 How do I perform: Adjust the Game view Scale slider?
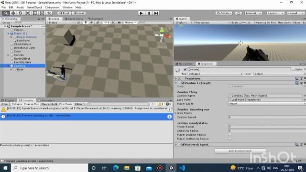(242, 22)
